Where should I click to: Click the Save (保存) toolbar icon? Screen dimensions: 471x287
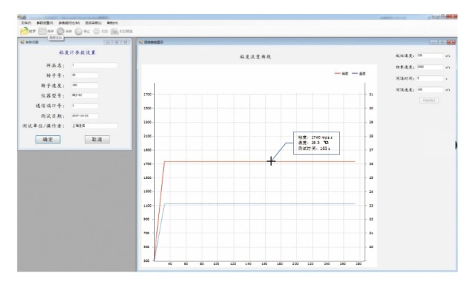coord(43,31)
